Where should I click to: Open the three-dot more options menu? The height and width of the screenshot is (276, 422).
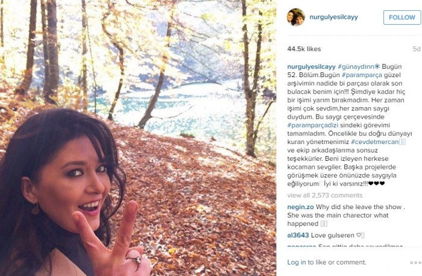pos(415,263)
